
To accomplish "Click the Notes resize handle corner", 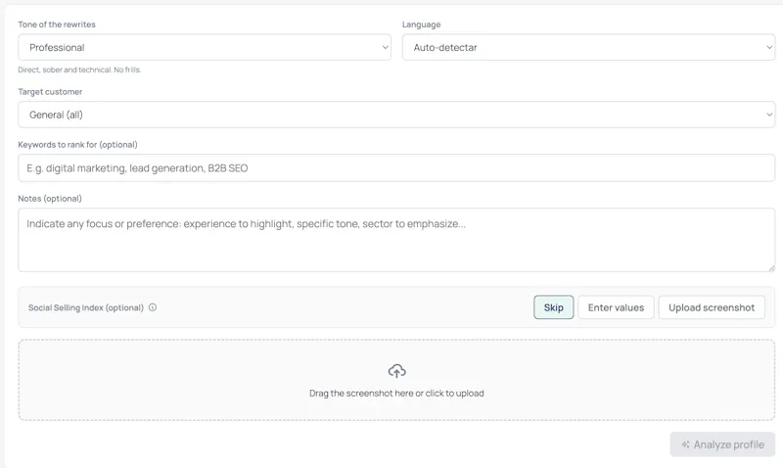I will click(771, 268).
